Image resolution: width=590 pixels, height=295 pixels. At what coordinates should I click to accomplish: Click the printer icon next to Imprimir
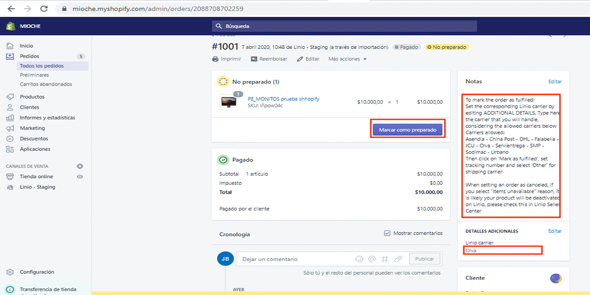click(x=215, y=59)
